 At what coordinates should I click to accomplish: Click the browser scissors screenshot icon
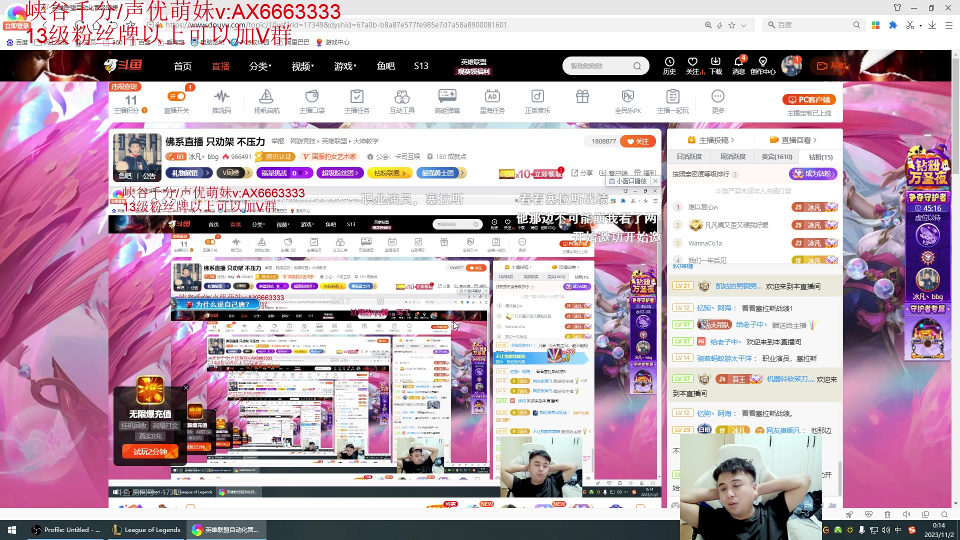pos(910,25)
